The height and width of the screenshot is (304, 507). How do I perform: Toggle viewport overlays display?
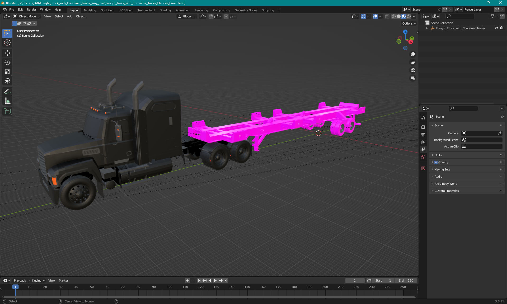coord(375,16)
